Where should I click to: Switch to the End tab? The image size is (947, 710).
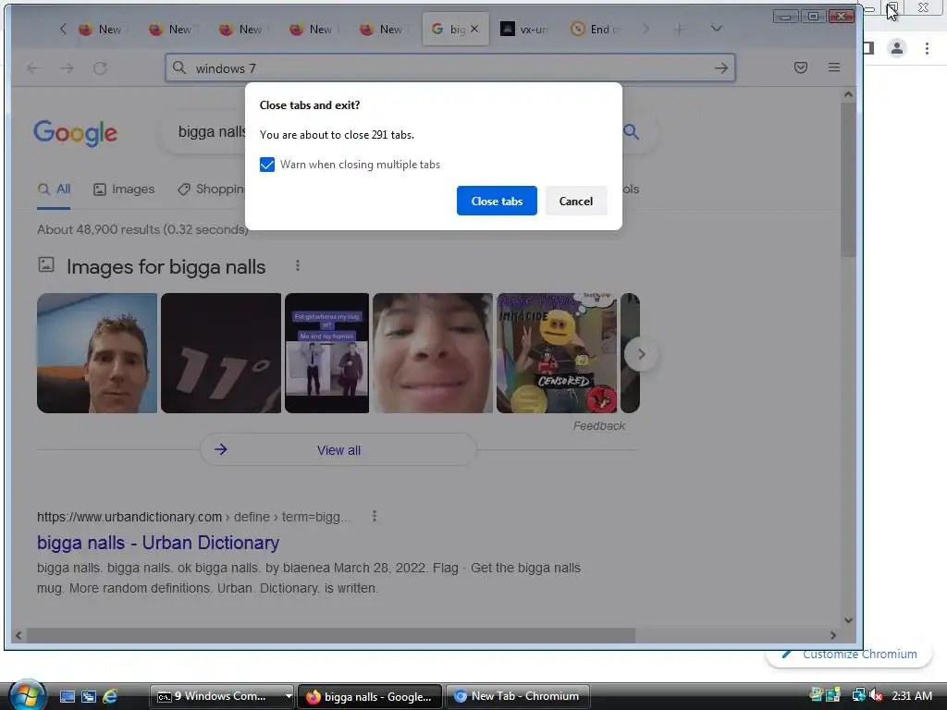click(x=596, y=29)
